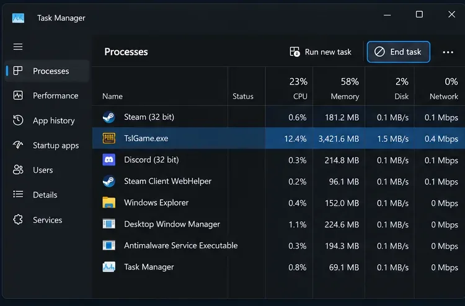
Task: Click the Processes sidebar icon
Action: [18, 71]
